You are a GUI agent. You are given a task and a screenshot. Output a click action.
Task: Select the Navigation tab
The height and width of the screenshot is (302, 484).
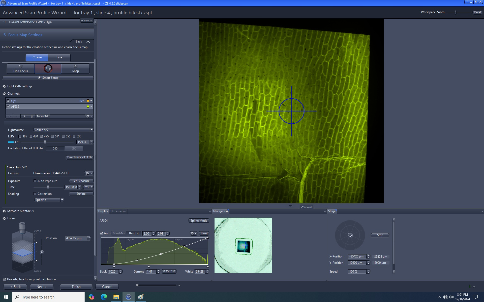tap(221, 211)
